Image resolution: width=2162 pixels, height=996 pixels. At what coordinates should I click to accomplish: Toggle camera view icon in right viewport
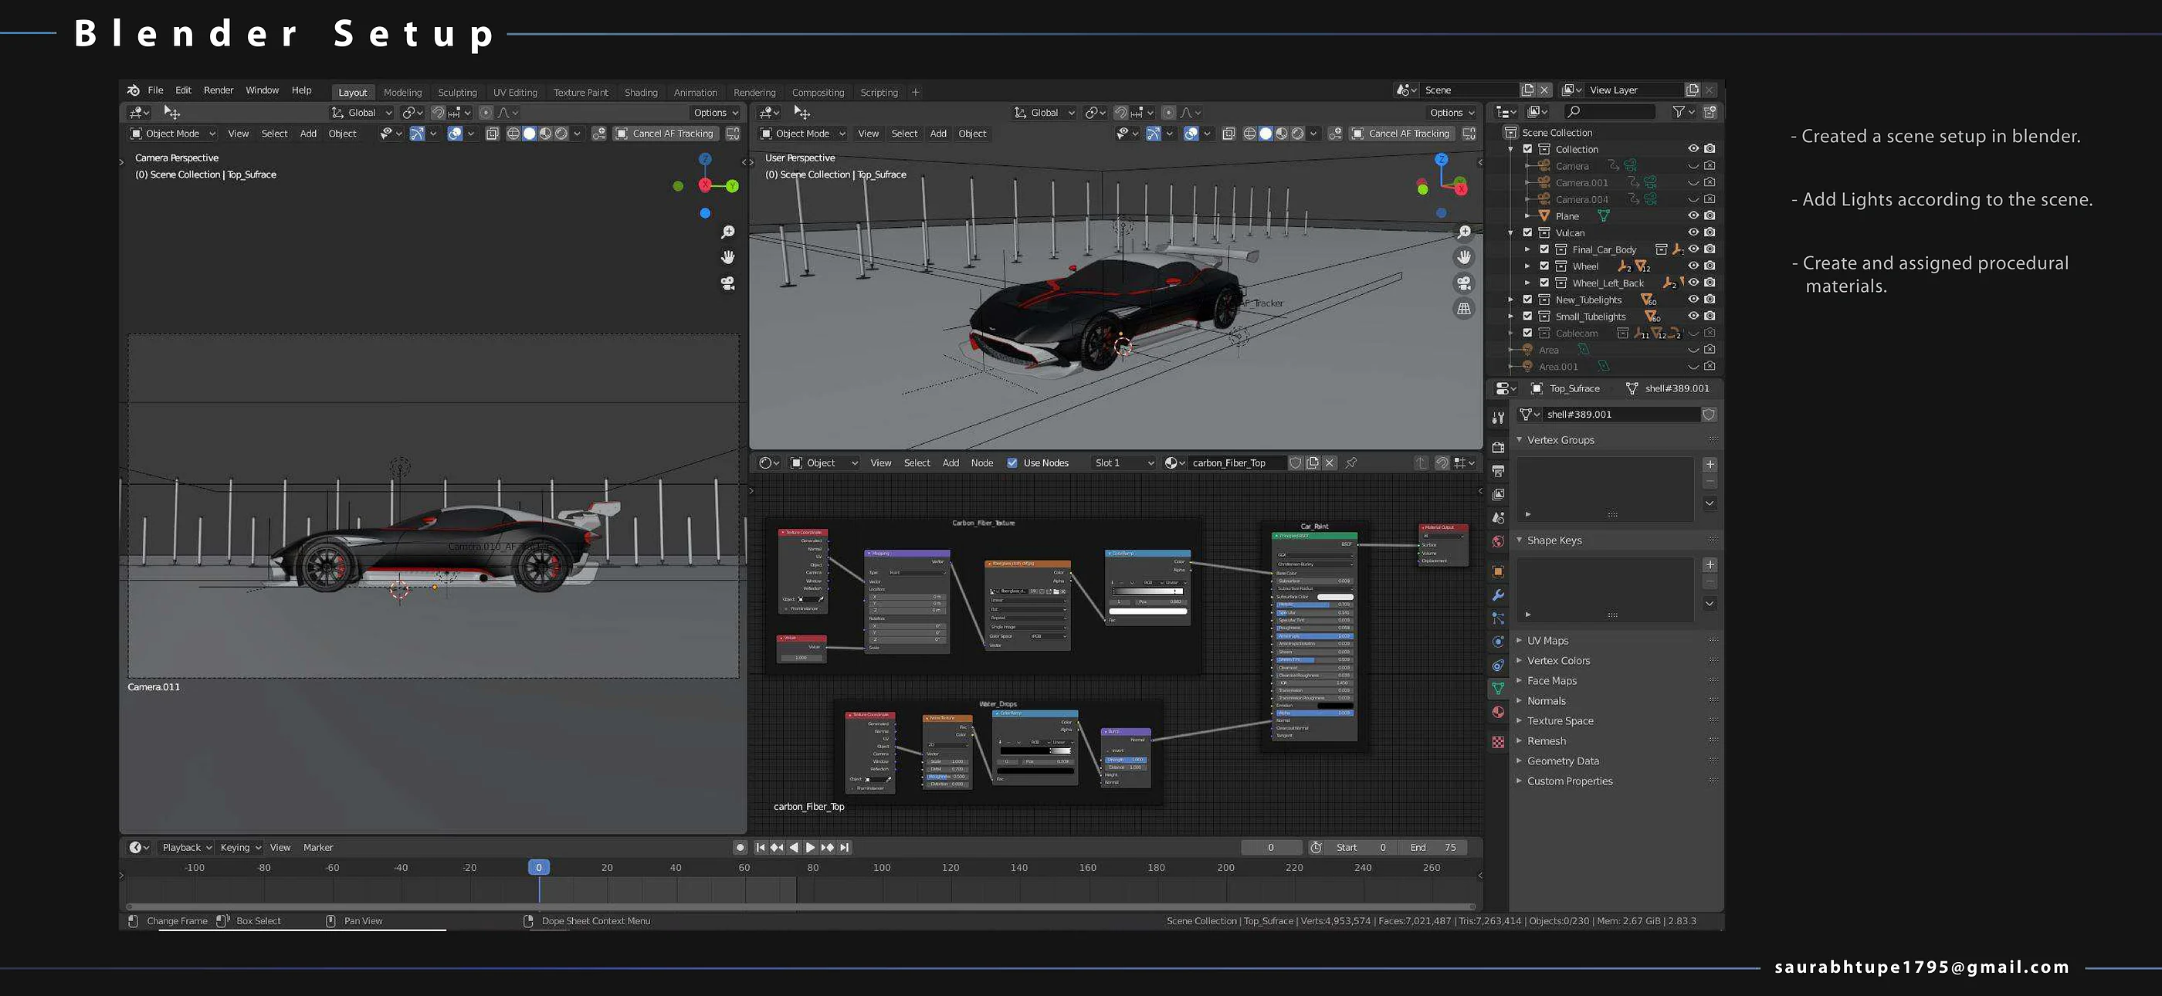[x=1464, y=283]
